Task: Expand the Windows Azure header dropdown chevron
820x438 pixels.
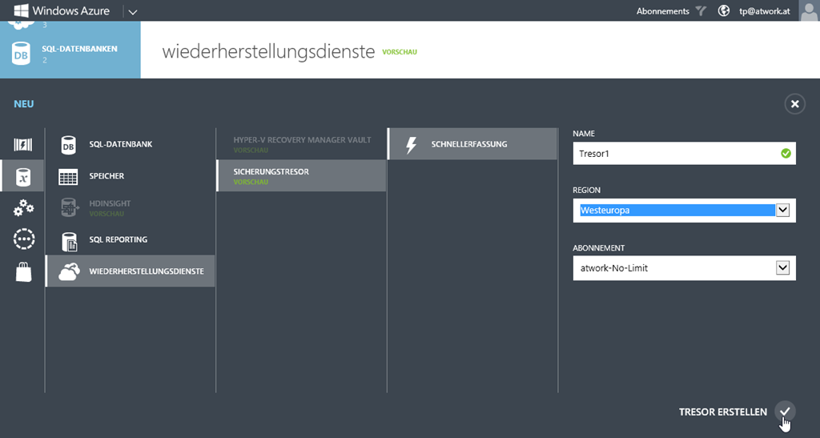Action: tap(133, 11)
